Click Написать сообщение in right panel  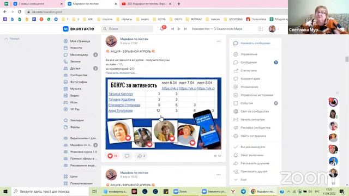click(255, 43)
